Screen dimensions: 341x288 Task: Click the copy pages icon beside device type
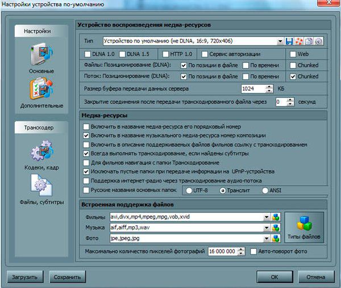(x=309, y=41)
